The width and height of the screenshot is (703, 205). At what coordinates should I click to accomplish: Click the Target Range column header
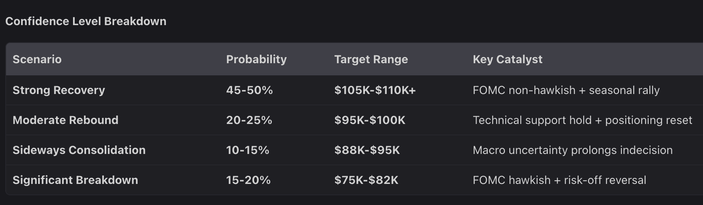tap(371, 60)
